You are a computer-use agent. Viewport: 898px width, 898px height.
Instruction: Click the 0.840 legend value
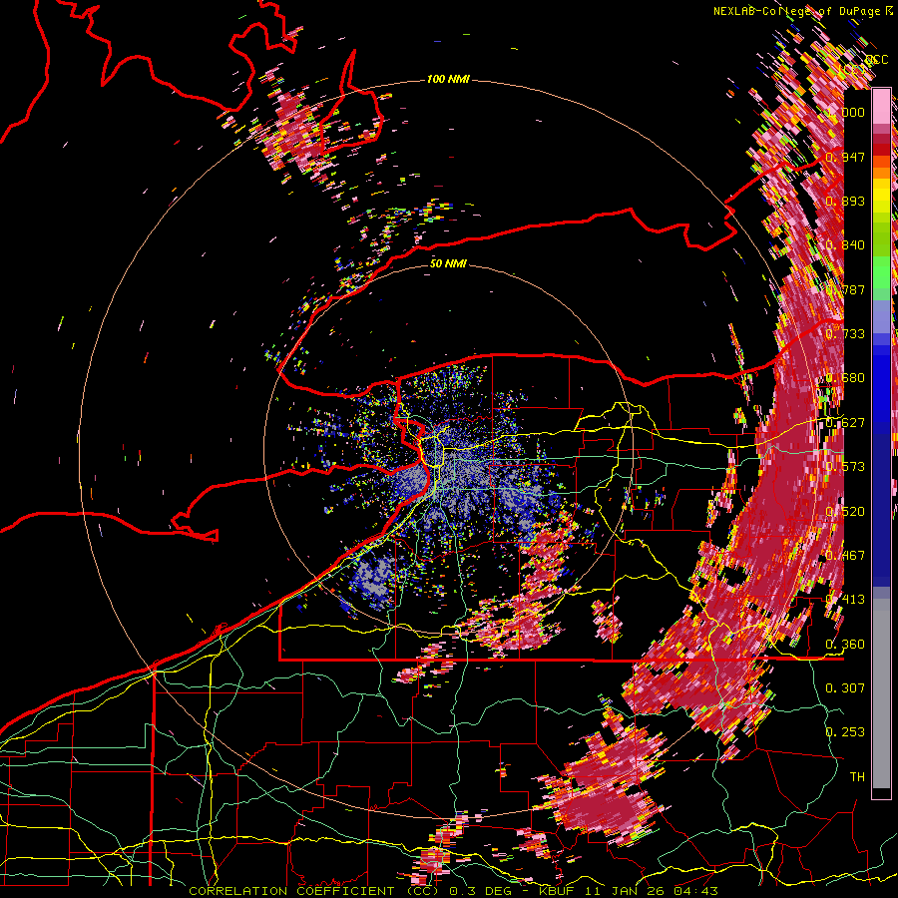click(845, 245)
